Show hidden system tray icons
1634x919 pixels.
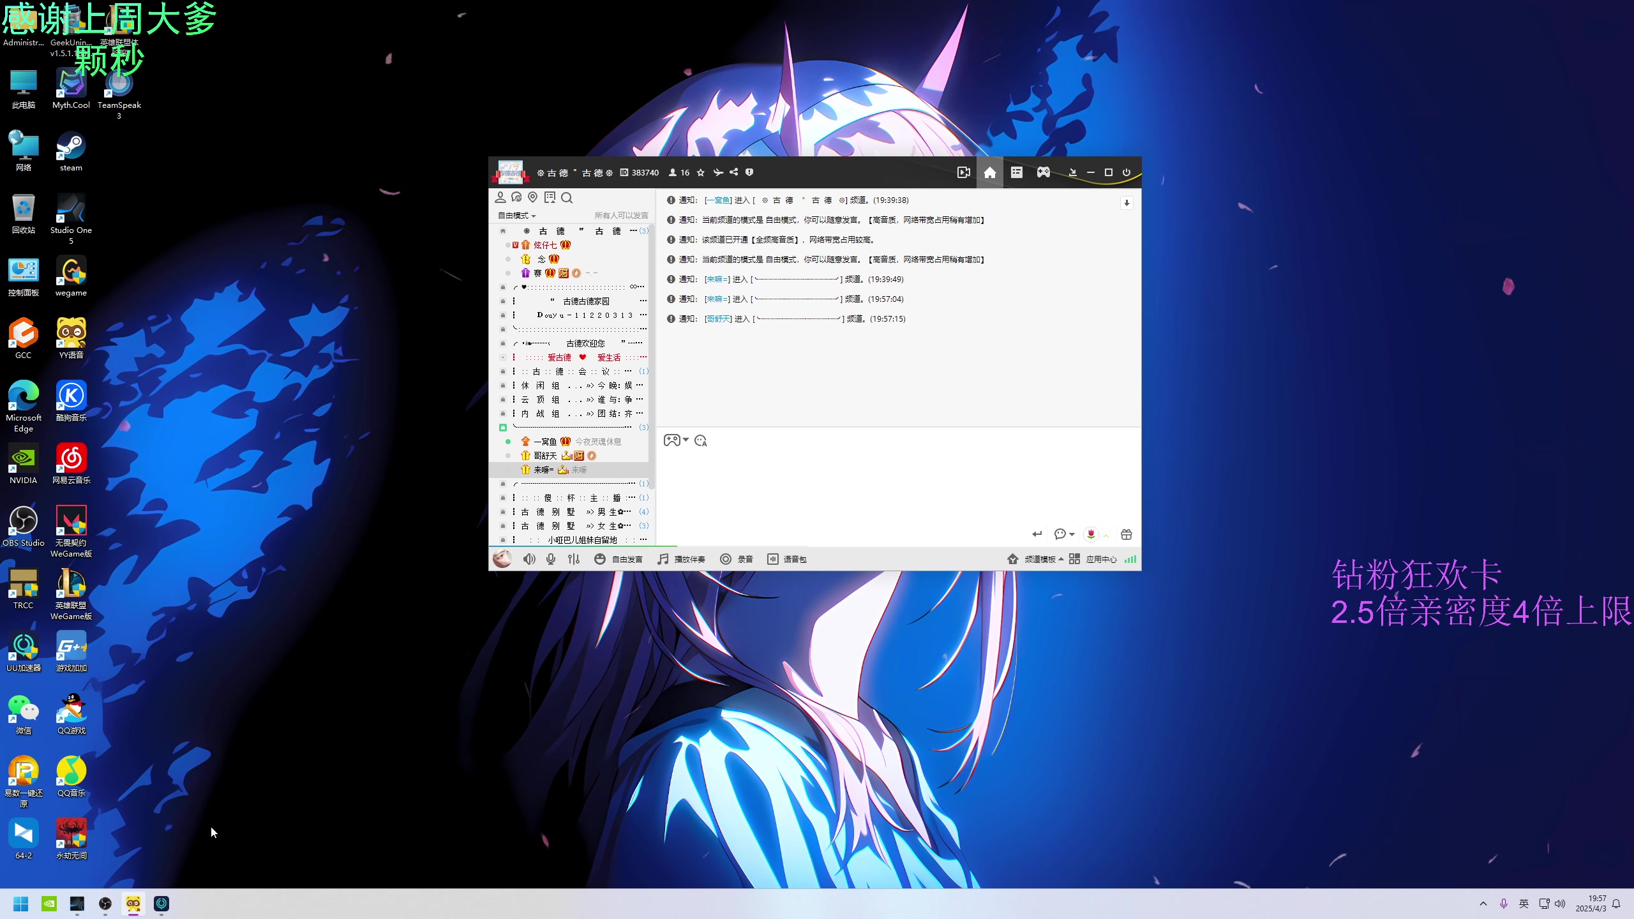(x=1483, y=904)
